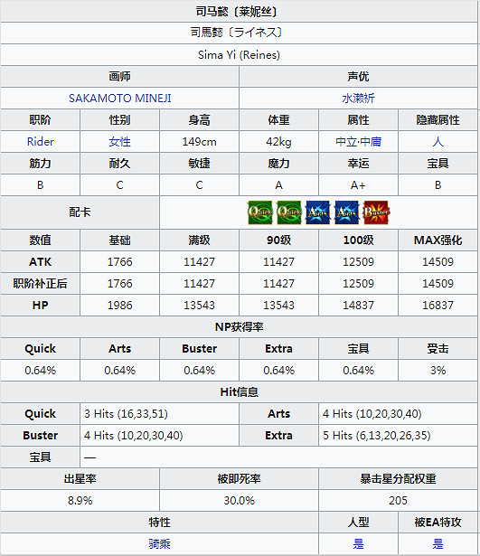Click the Buster row 4 Hits (10,20,30,40)
This screenshot has width=480, height=556.
click(x=133, y=436)
